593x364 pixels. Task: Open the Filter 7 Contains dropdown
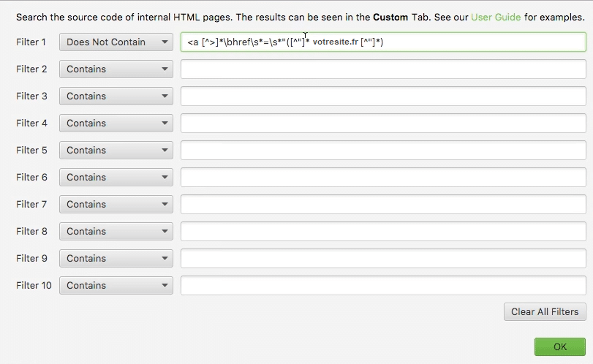point(116,205)
